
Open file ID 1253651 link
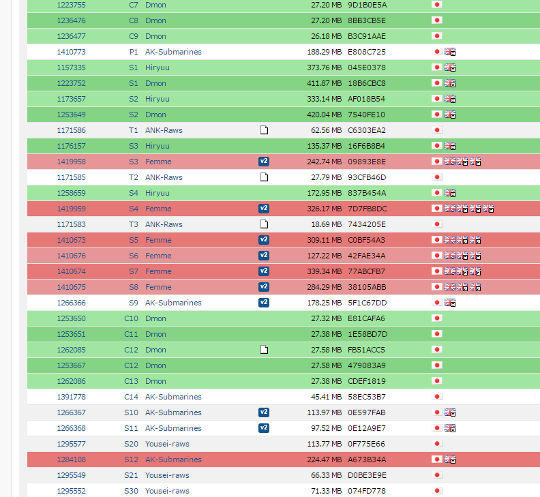(71, 334)
